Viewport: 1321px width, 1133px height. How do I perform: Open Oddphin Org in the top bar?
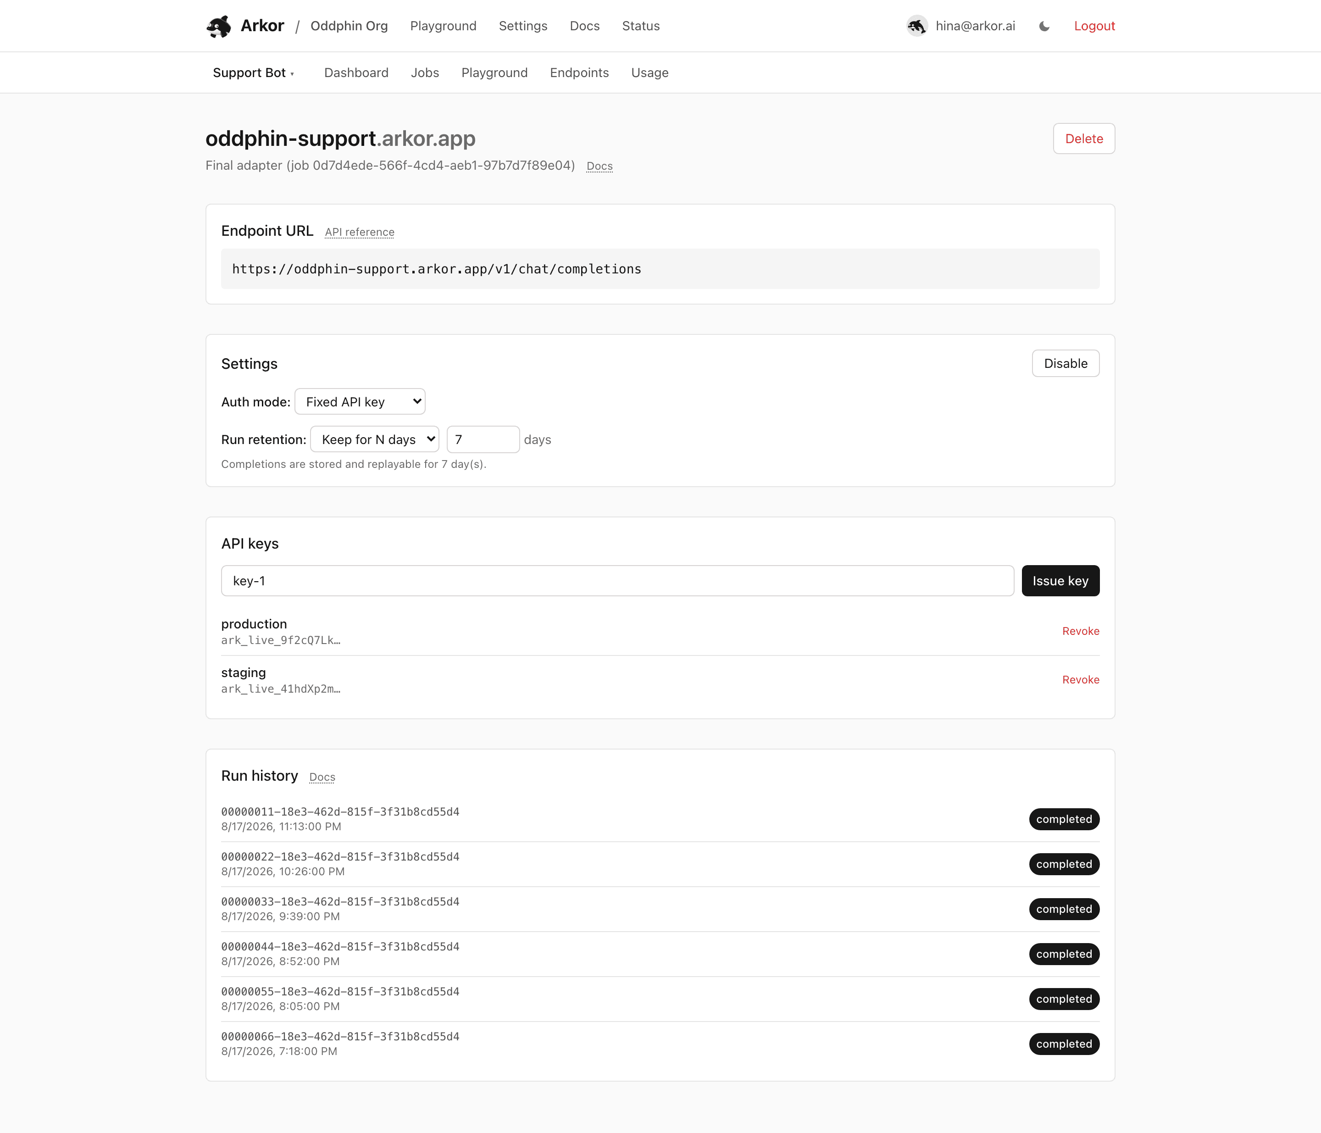coord(349,26)
